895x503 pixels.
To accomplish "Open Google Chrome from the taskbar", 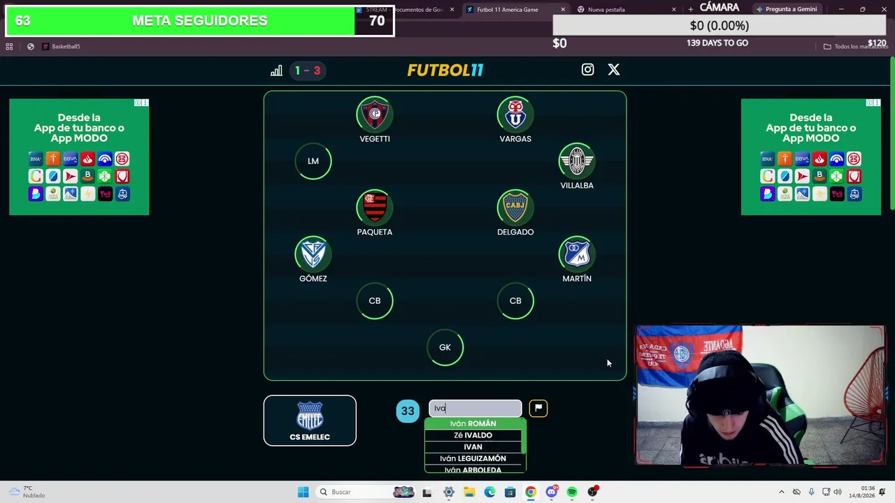I will coord(531,492).
